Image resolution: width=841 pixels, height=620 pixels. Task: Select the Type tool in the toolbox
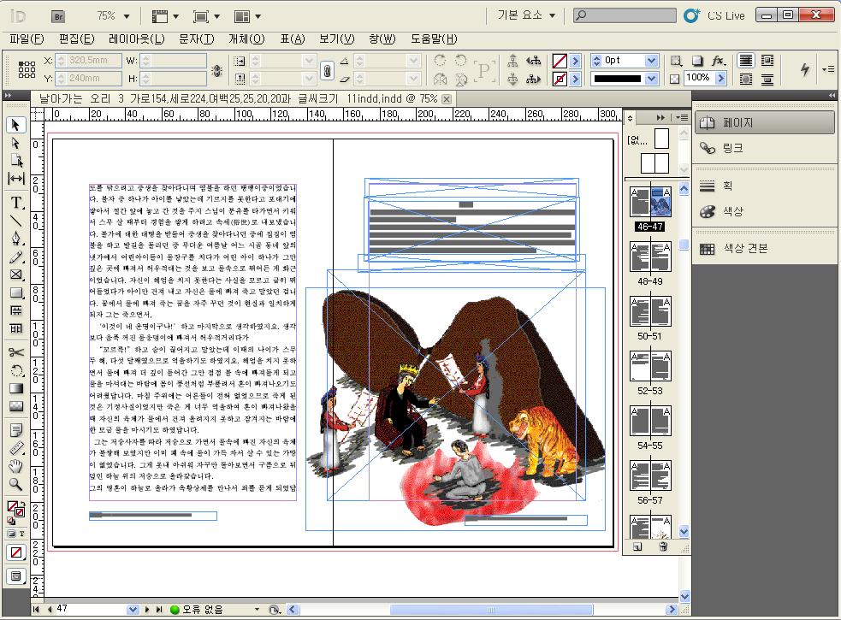(x=16, y=203)
